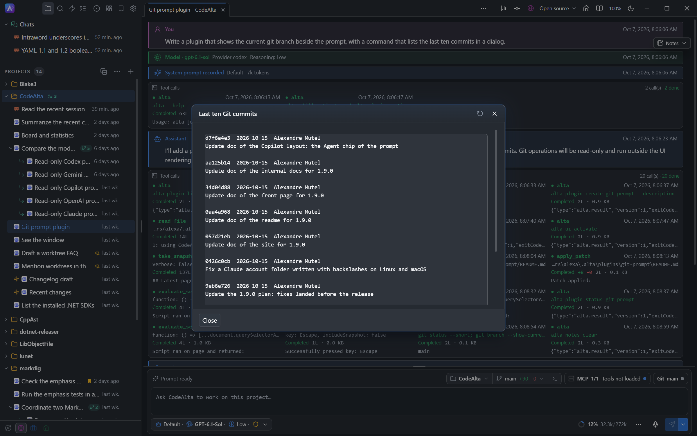
Task: Click the microphone voice input icon
Action: pos(655,424)
